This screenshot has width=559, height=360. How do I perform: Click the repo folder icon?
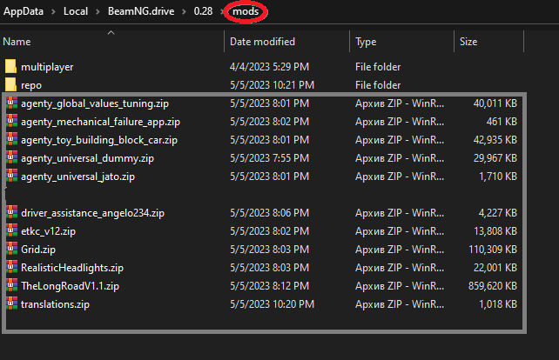pos(11,84)
